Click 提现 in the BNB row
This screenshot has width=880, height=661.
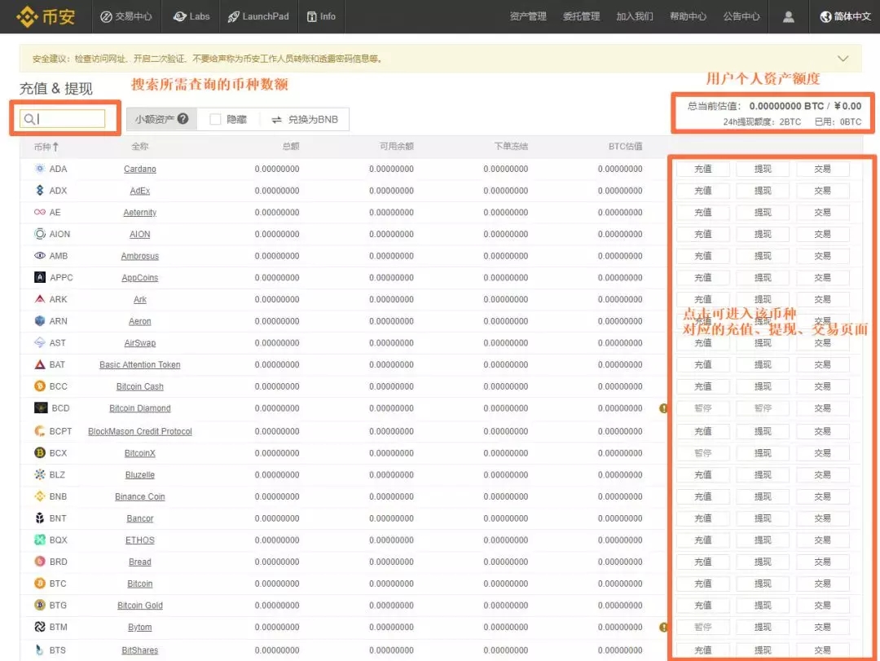(763, 496)
